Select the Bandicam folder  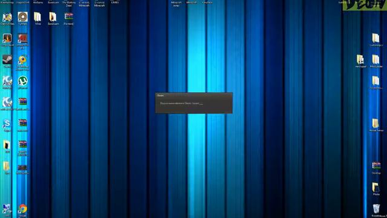[x=53, y=18]
